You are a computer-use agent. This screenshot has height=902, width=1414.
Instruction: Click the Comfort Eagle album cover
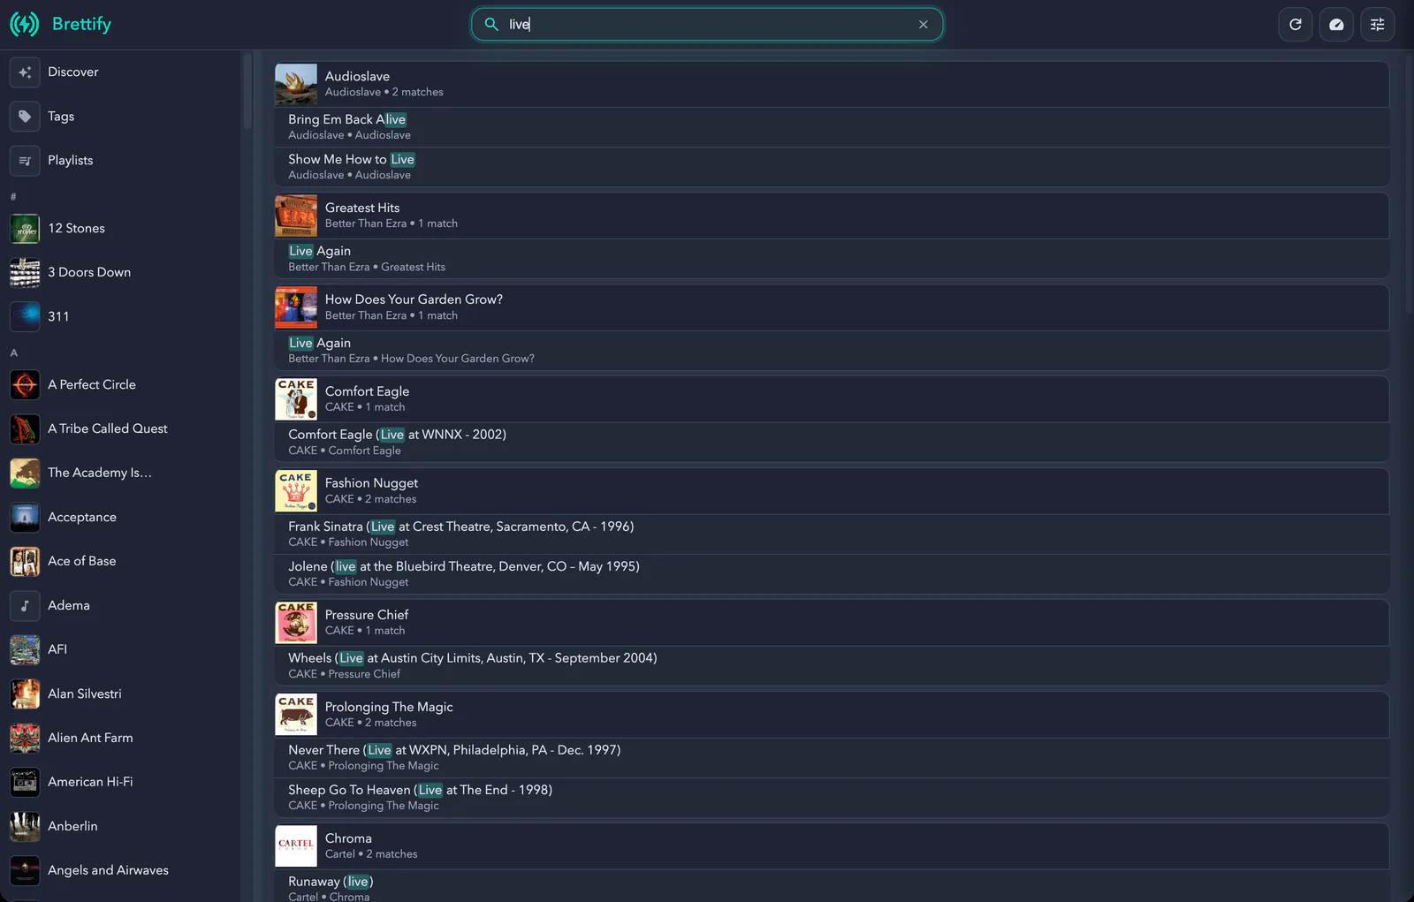(296, 400)
